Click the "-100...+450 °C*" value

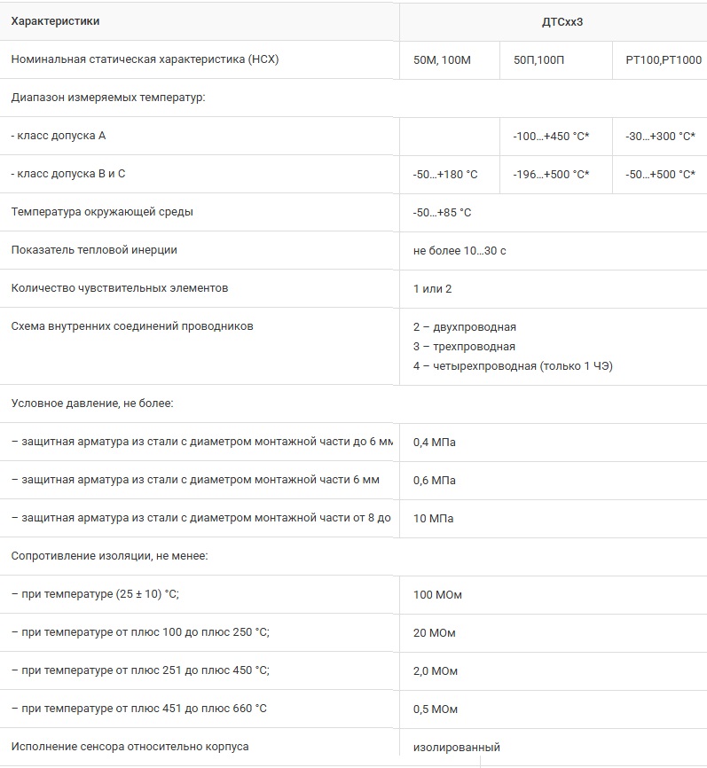(551, 137)
